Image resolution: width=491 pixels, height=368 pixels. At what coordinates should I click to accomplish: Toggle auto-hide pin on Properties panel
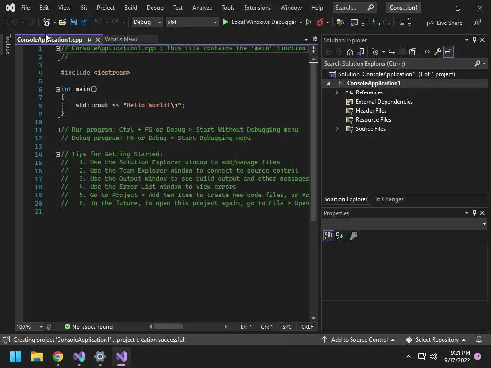[x=474, y=213]
